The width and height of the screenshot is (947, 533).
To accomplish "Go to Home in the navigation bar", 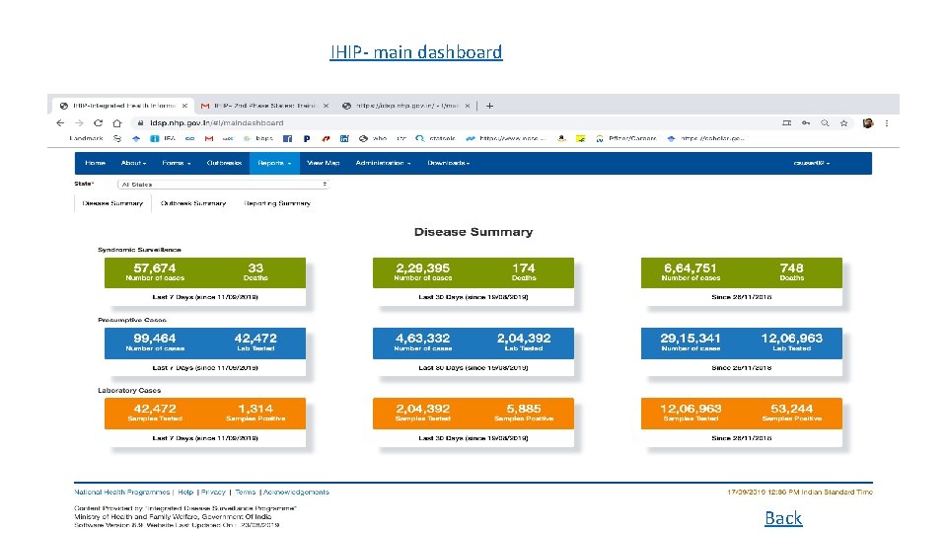I will tap(95, 163).
